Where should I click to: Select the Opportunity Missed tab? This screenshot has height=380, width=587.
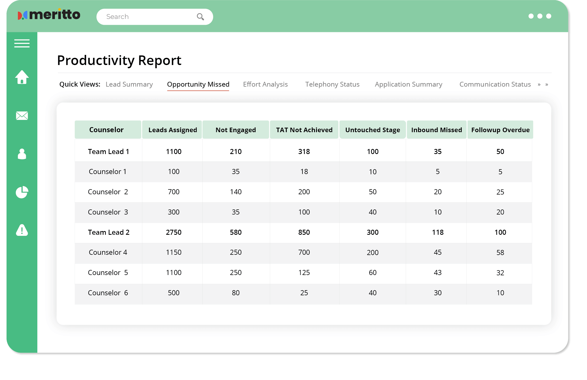[x=198, y=84]
